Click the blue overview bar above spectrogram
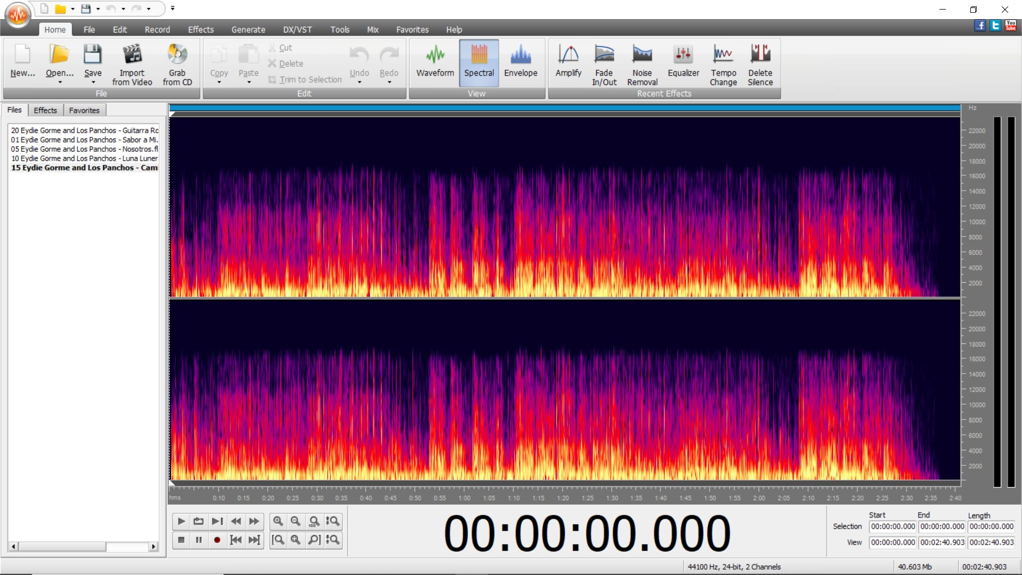Screen dimensions: 1022x575 pos(565,108)
